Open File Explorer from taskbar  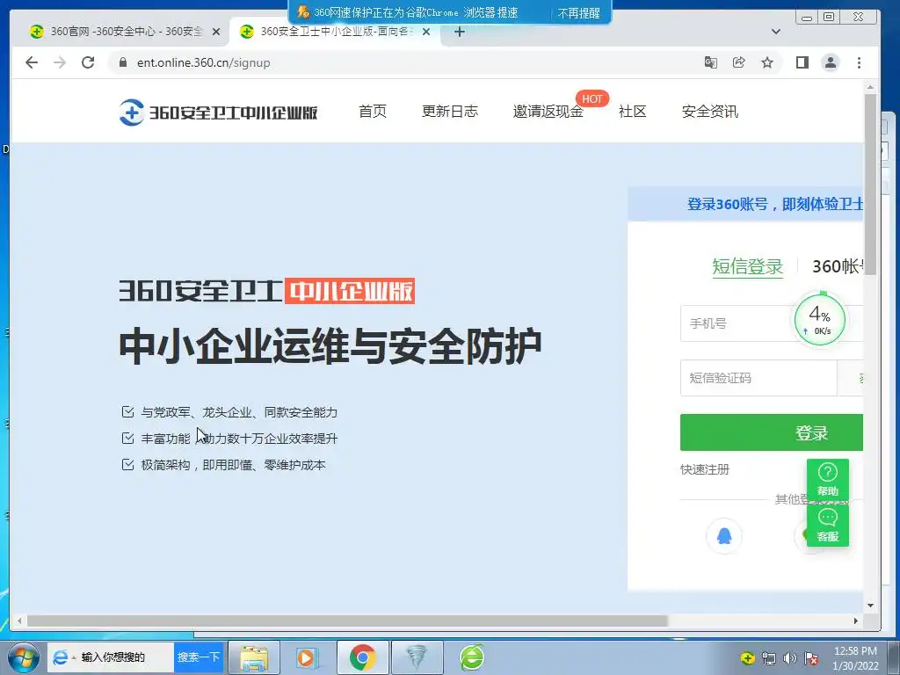(254, 657)
